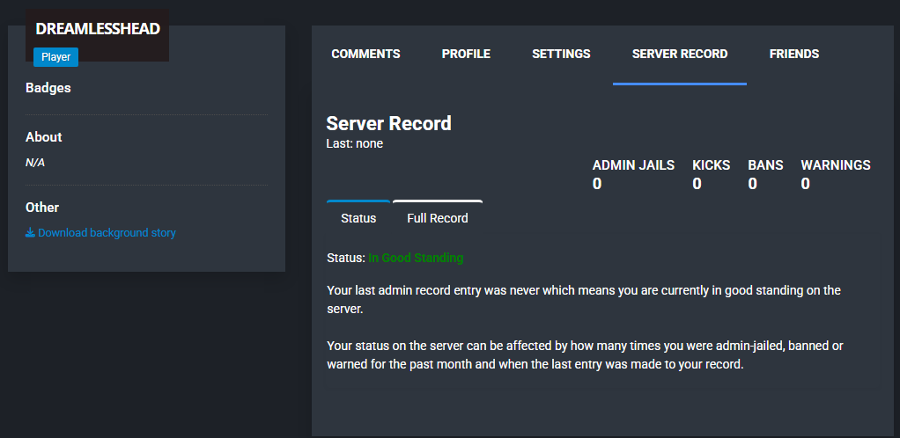The image size is (900, 438).
Task: Click the 'Last: none' text
Action: tap(354, 143)
